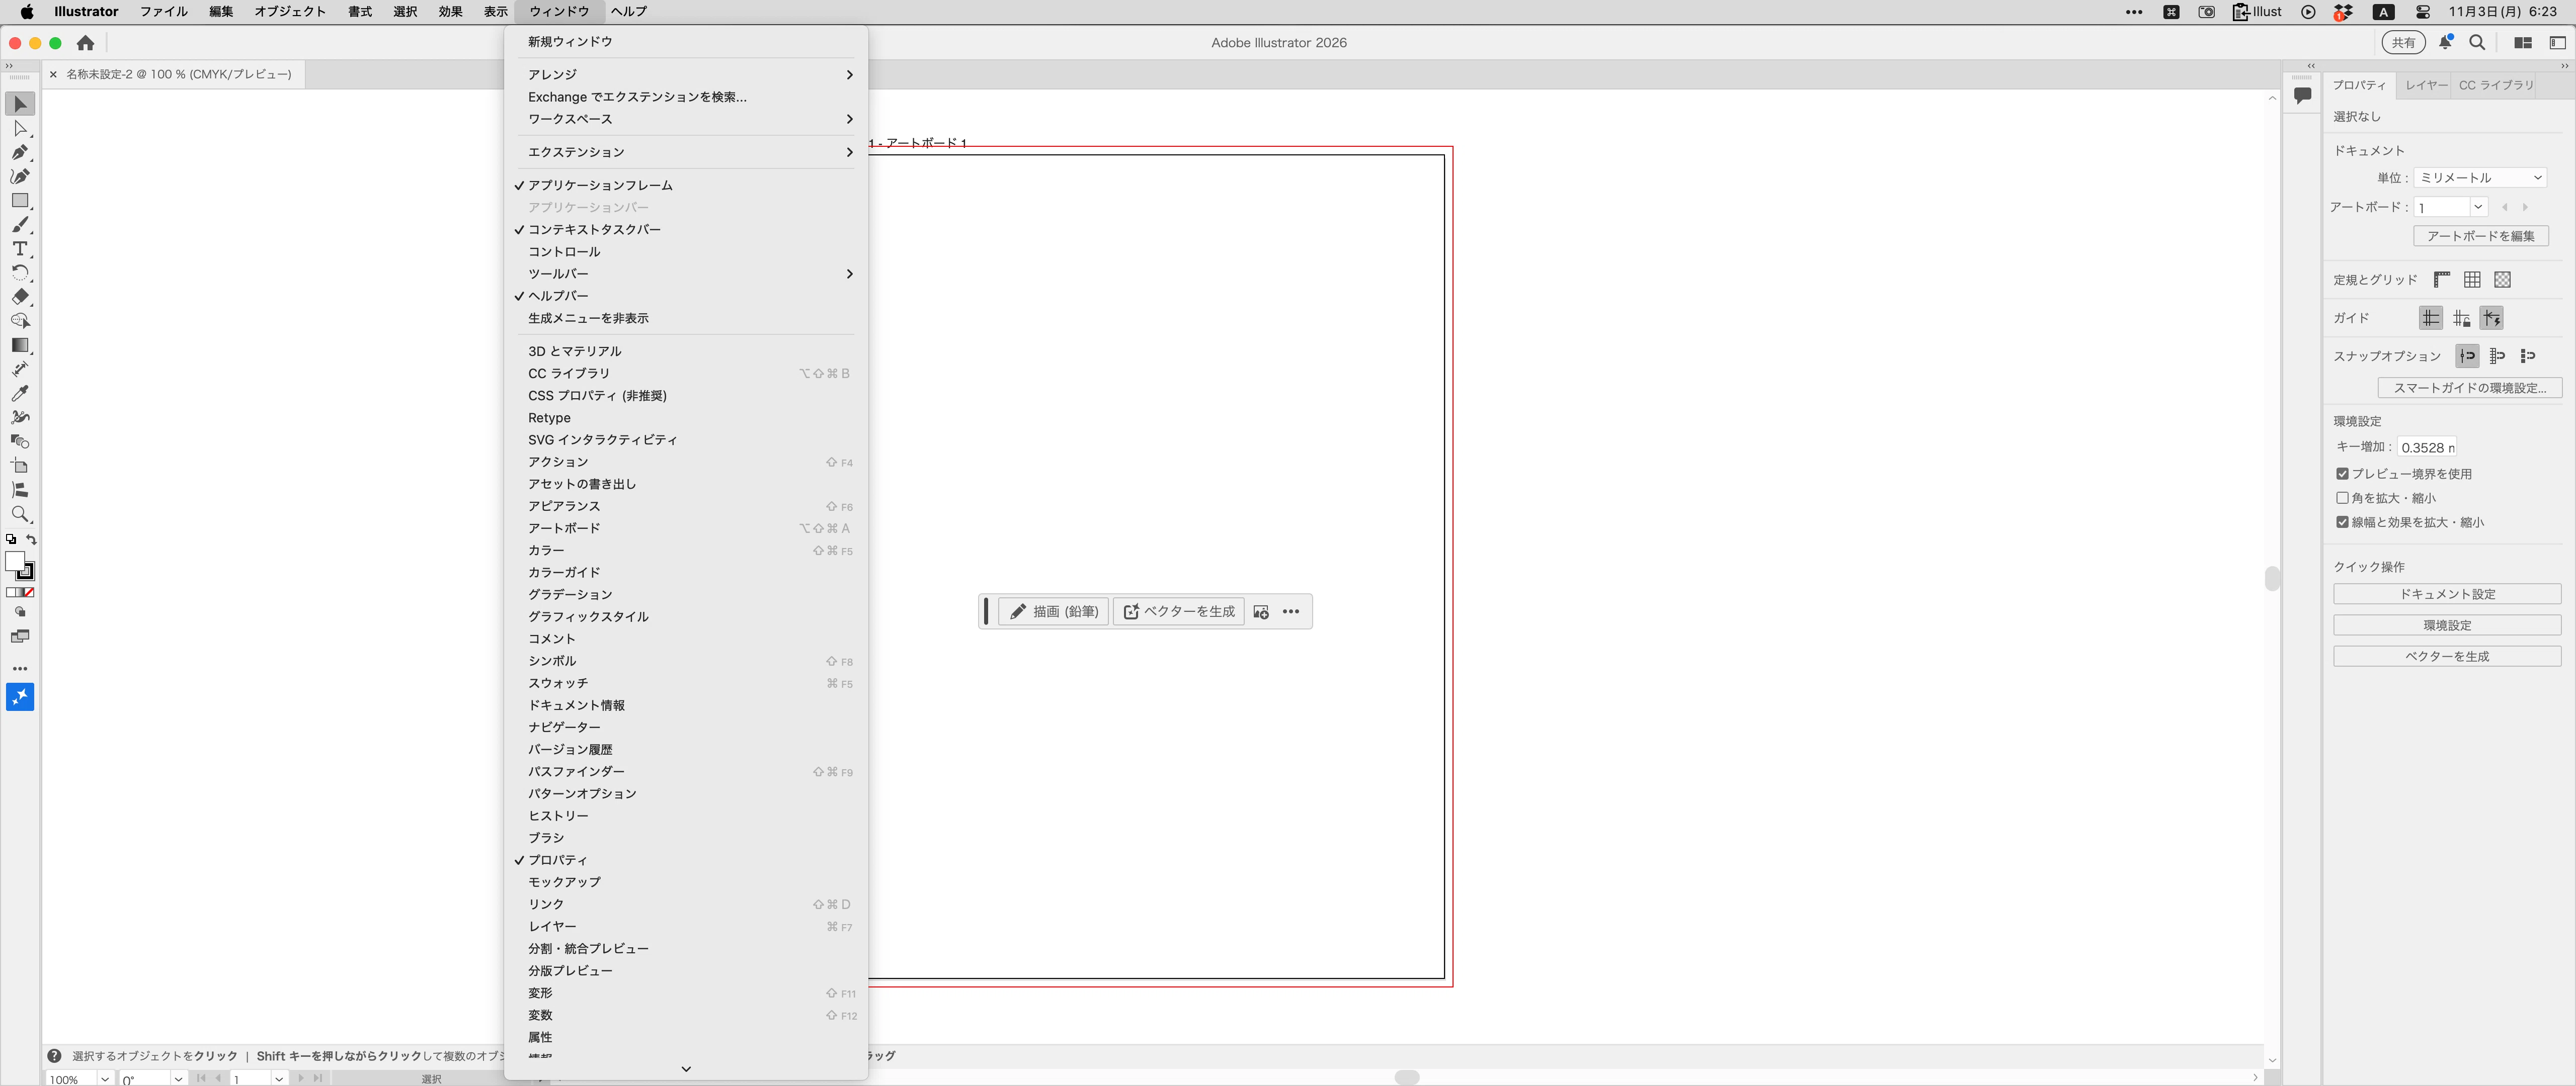
Task: Open the オブジェクト menu in menu bar
Action: (290, 11)
